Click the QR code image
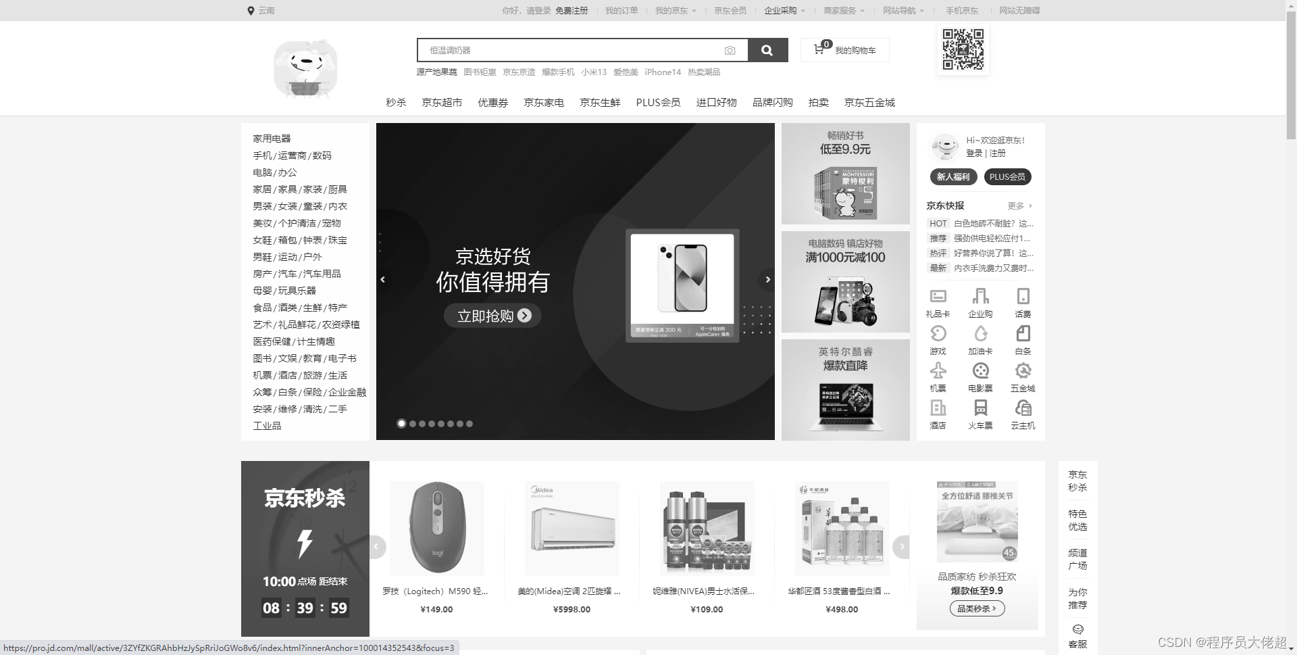Screen dimensions: 1297x655 pos(963,49)
